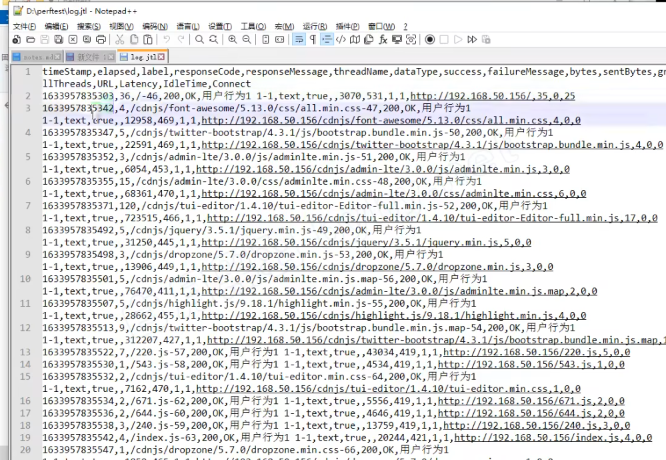Click the Zoom In icon
Screen dimensions: 666x460
click(x=233, y=39)
